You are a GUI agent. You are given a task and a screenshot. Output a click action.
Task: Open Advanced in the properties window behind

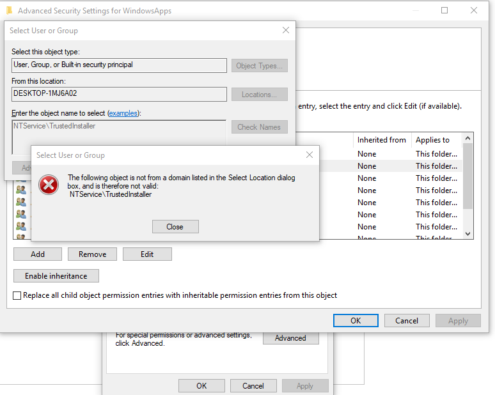(x=291, y=338)
